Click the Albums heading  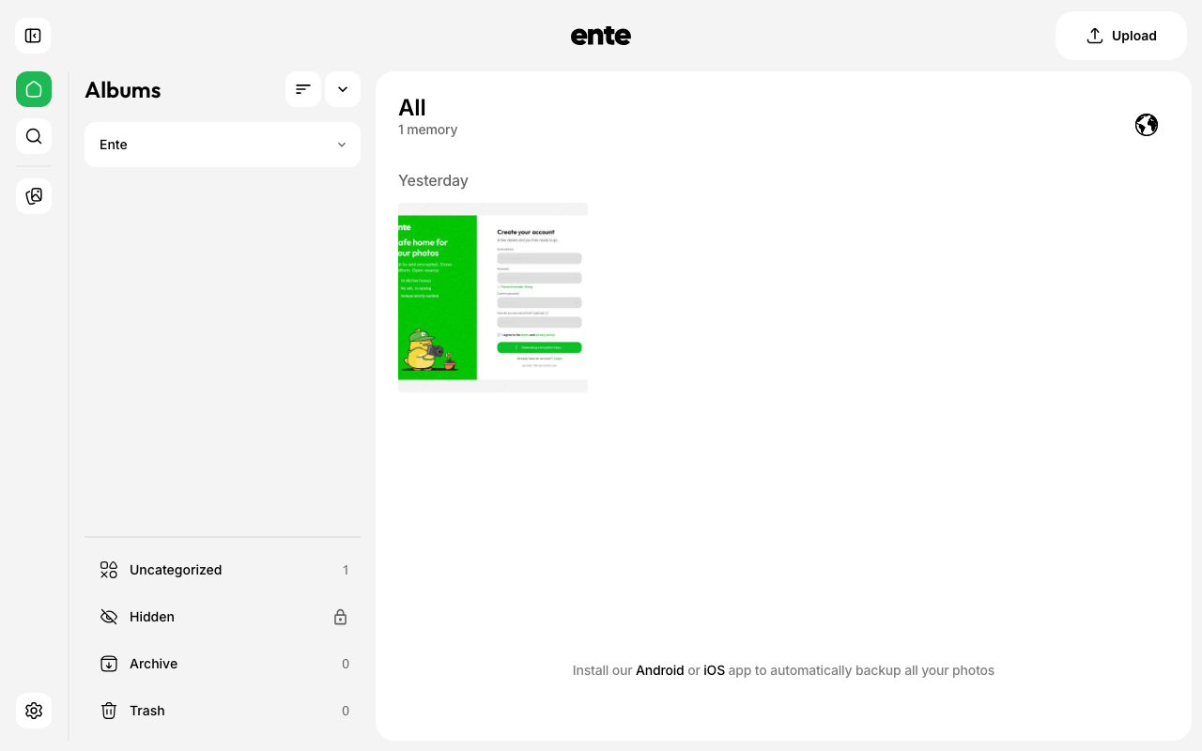click(x=123, y=90)
